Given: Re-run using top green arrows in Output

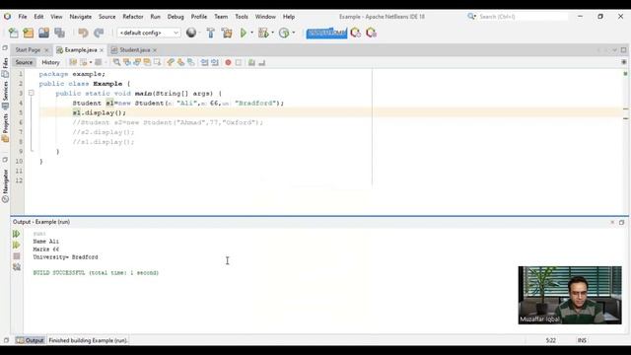Looking at the screenshot, I should tap(17, 234).
